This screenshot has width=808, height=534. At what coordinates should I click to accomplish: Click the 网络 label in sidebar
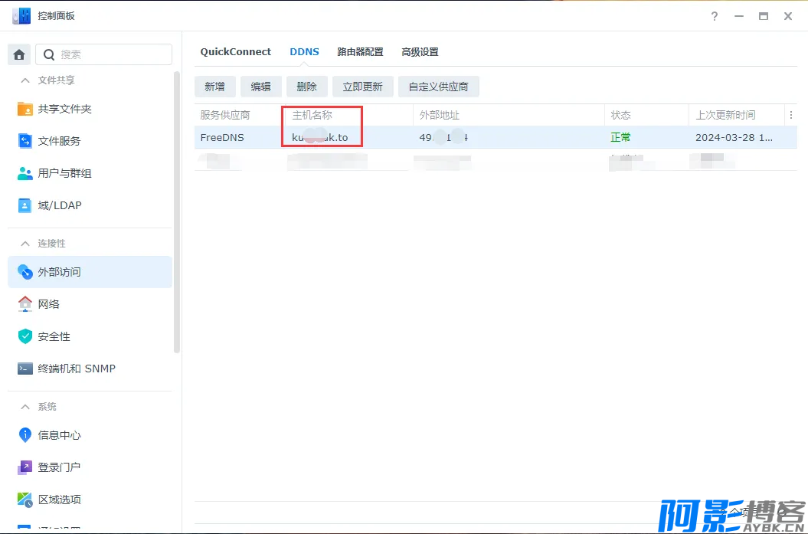[x=48, y=304]
